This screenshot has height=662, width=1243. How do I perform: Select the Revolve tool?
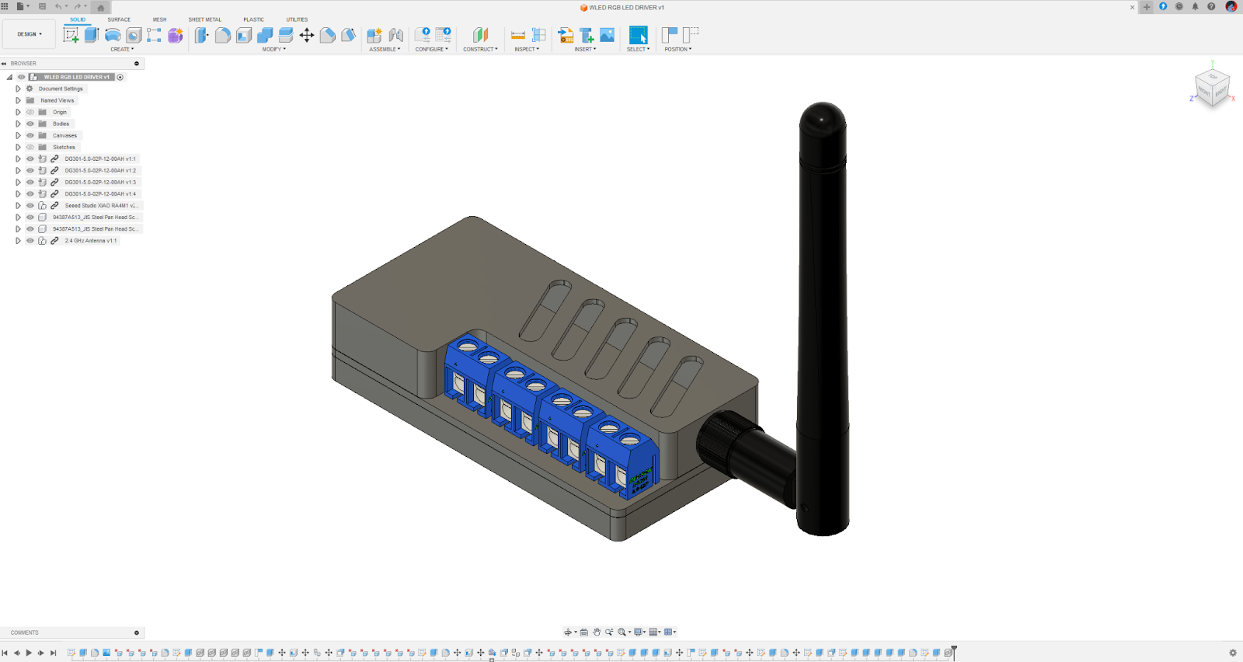(x=113, y=35)
